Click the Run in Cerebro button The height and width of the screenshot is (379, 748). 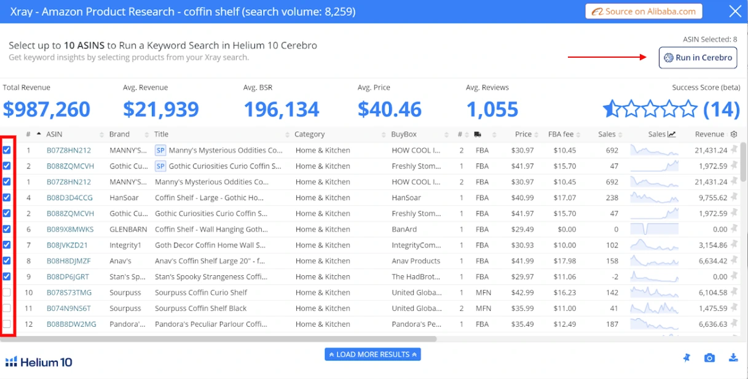click(x=698, y=58)
